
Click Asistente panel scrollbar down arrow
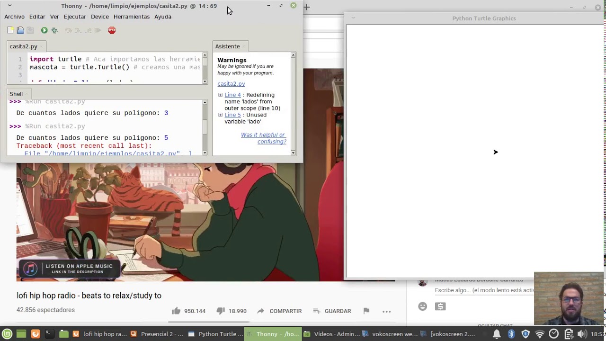tap(293, 153)
